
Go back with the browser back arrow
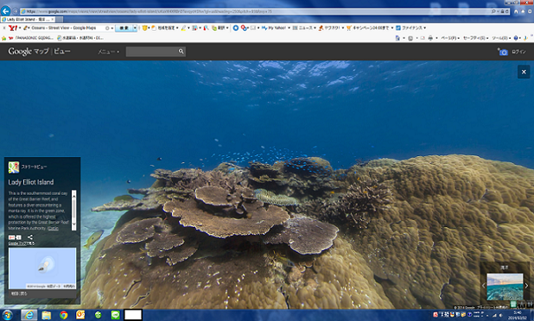click(5, 11)
